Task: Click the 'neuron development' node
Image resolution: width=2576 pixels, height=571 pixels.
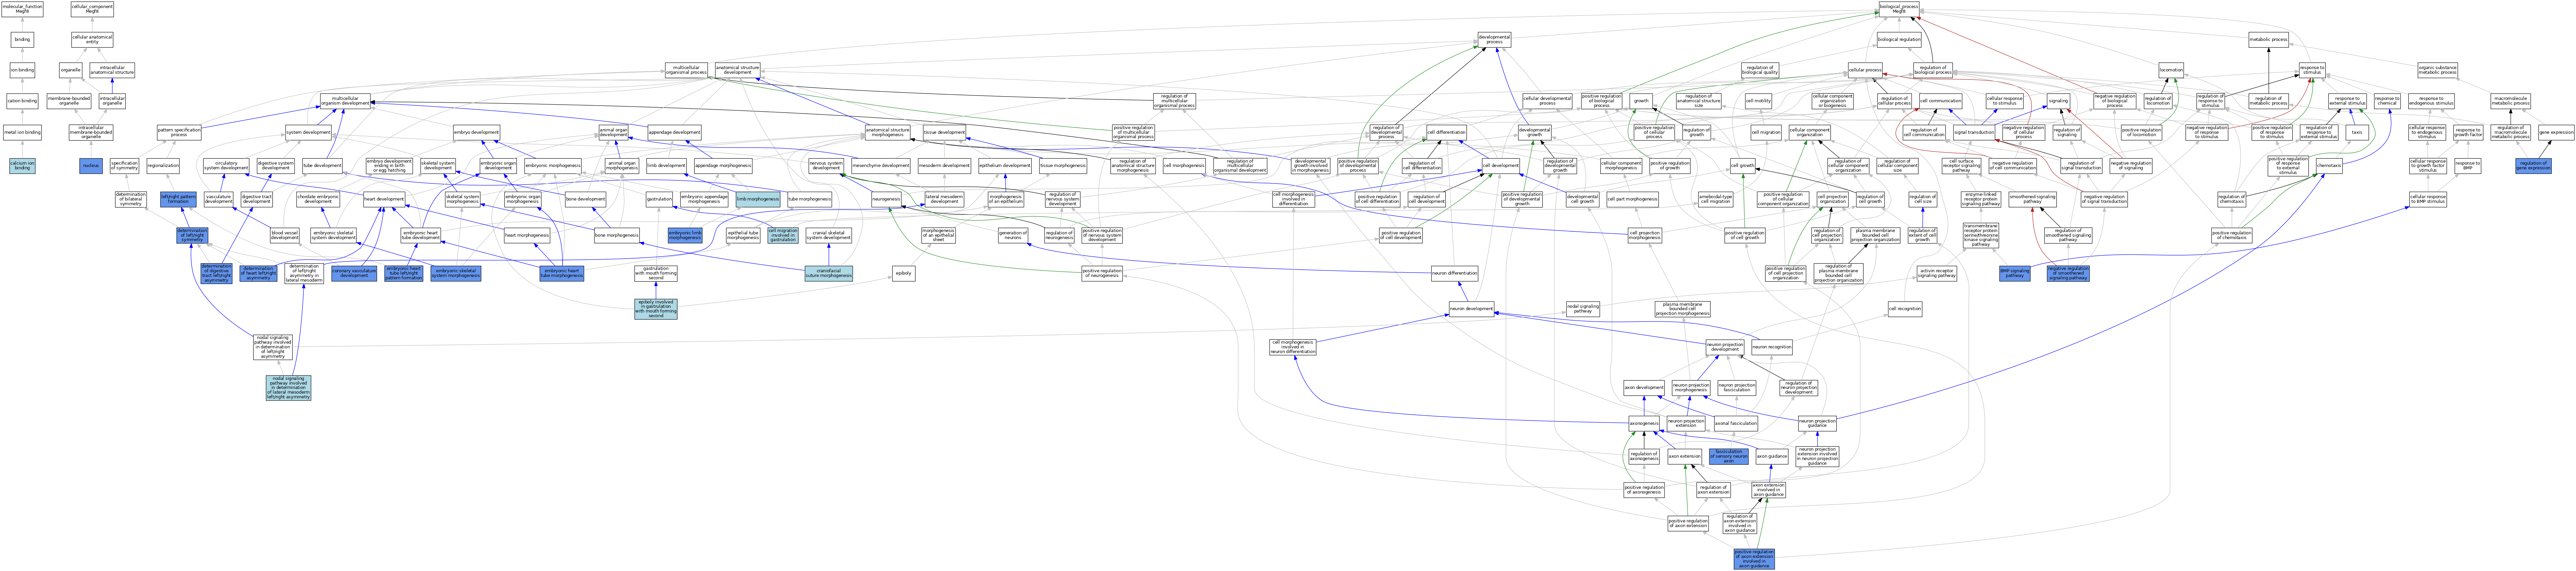Action: [x=1471, y=309]
